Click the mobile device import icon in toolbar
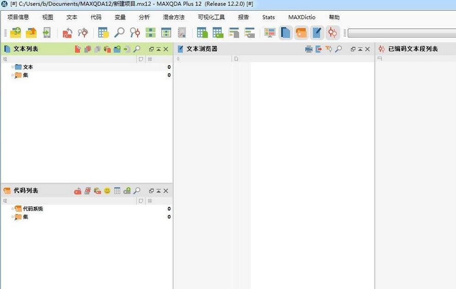This screenshot has height=289, width=456. [x=47, y=33]
